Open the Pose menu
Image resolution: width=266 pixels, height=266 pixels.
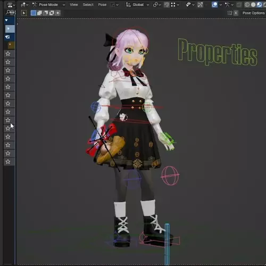click(102, 5)
